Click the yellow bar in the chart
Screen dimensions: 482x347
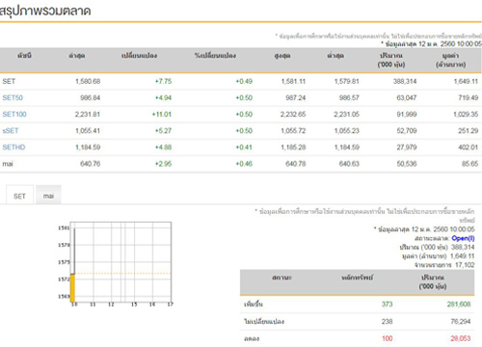click(x=72, y=288)
